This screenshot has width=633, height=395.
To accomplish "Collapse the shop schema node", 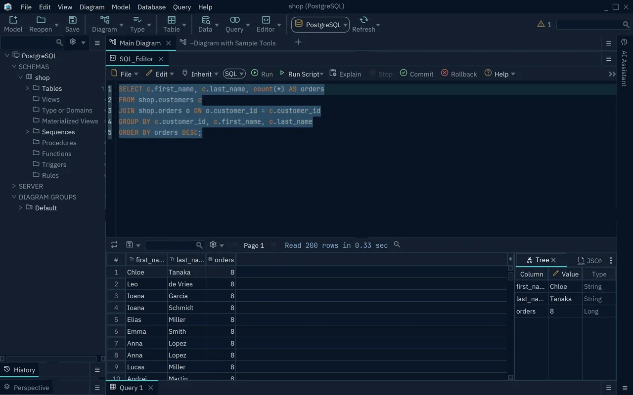I will (x=21, y=78).
